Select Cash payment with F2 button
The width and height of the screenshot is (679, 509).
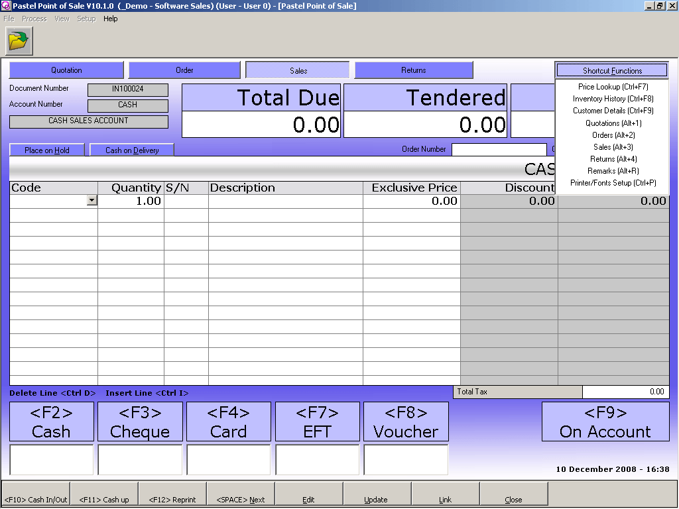point(51,421)
